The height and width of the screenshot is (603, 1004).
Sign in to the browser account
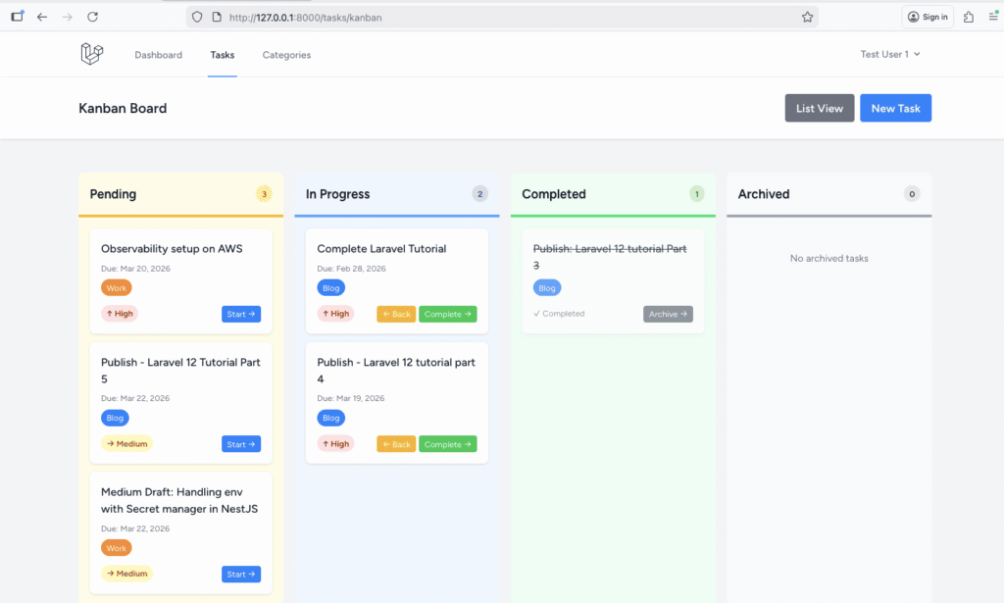[x=928, y=17]
